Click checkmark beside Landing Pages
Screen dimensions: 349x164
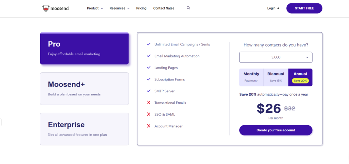coord(149,68)
